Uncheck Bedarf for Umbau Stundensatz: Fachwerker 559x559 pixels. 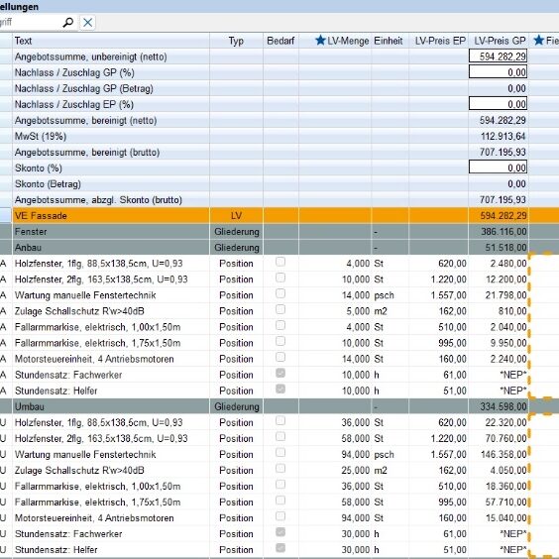[280, 532]
